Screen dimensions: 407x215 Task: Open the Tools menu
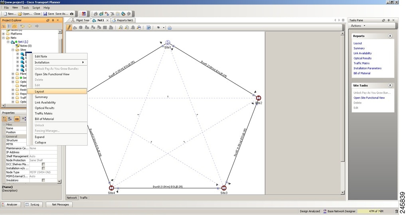point(25,8)
